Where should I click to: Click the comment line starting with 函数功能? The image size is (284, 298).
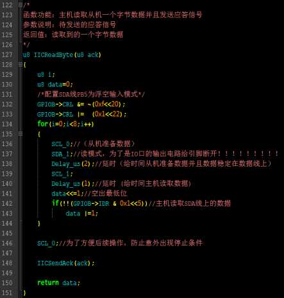tap(113, 15)
